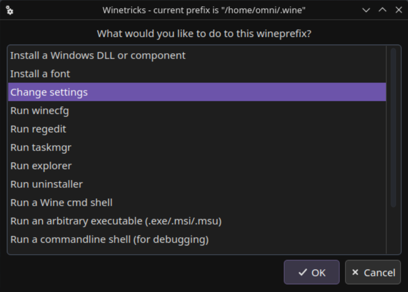Viewport: 408px width, 292px height.
Task: Confirm selection with the OK button
Action: click(311, 272)
